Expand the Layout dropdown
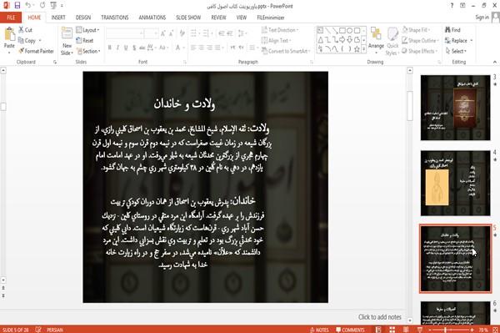 click(x=87, y=30)
